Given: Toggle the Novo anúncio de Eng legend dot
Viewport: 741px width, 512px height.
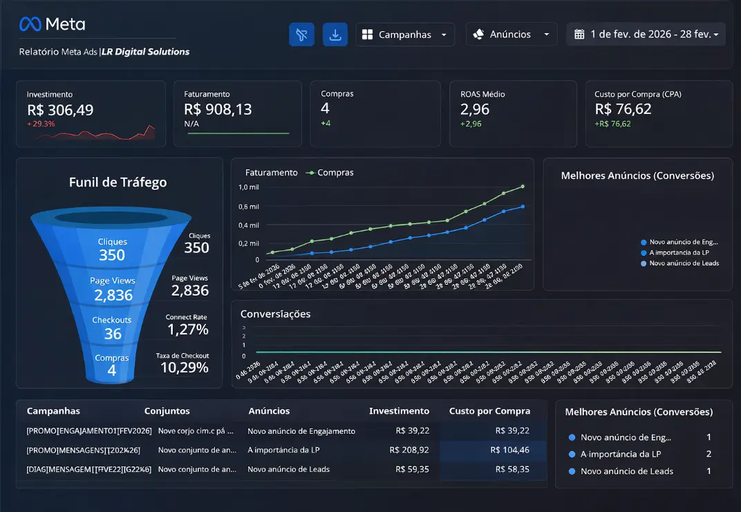Looking at the screenshot, I should (x=644, y=243).
